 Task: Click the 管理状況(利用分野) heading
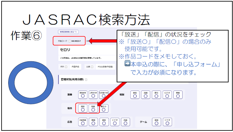click(72, 80)
